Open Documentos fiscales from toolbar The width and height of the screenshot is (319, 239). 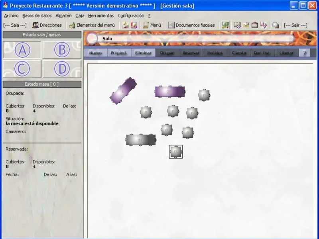tap(192, 25)
